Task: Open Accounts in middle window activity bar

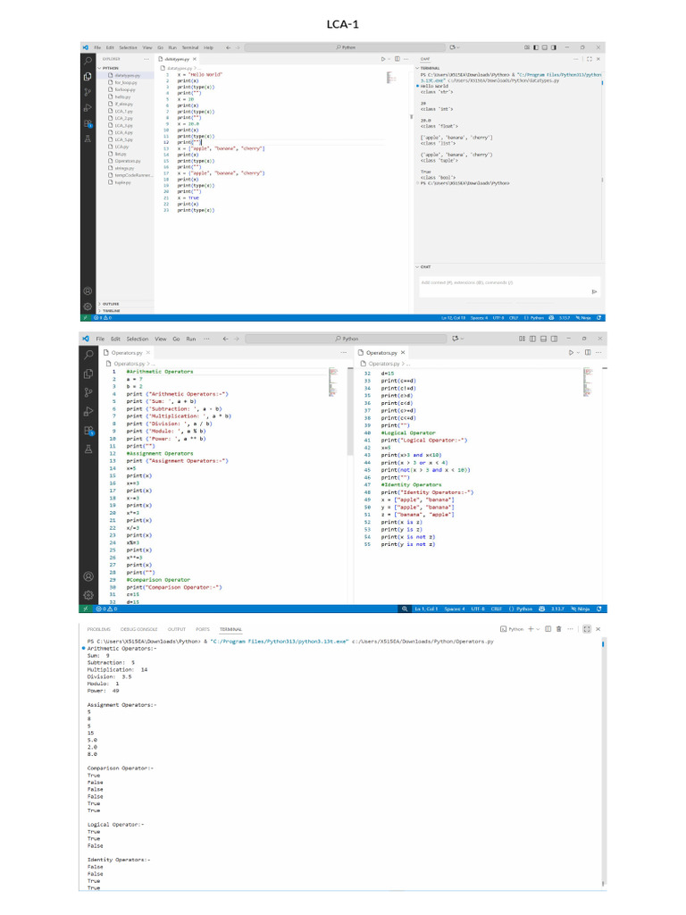Action: [x=88, y=576]
